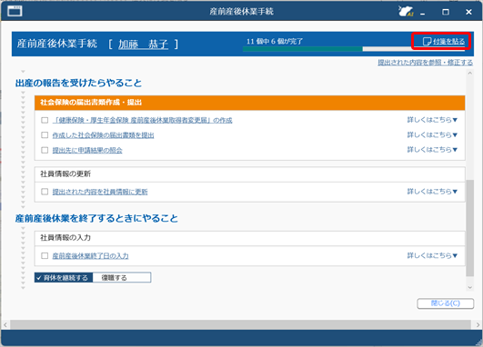Check the 提出された内容を社員情報に更新 checkbox

(x=45, y=192)
